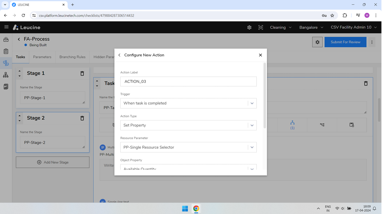Open the Trigger dropdown
Image resolution: width=382 pixels, height=214 pixels.
click(188, 103)
